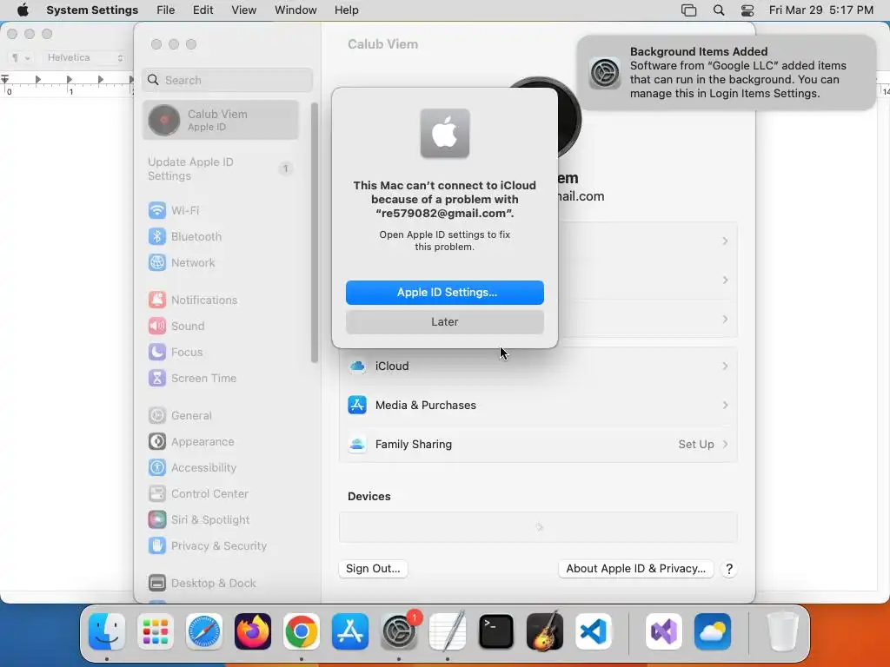
Task: Open Siri & Spotlight icon
Action: pyautogui.click(x=157, y=520)
